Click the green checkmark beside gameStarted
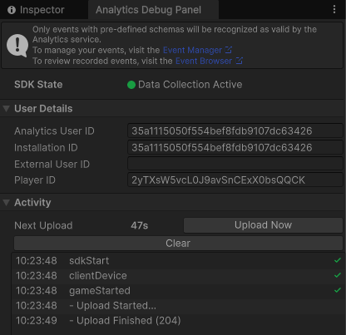This screenshot has height=335, width=346. pos(338,290)
